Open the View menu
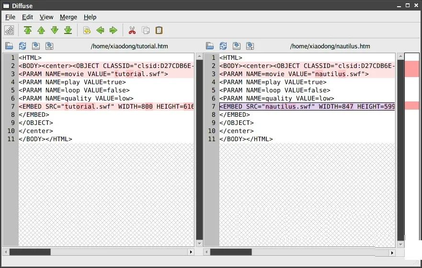 click(46, 17)
